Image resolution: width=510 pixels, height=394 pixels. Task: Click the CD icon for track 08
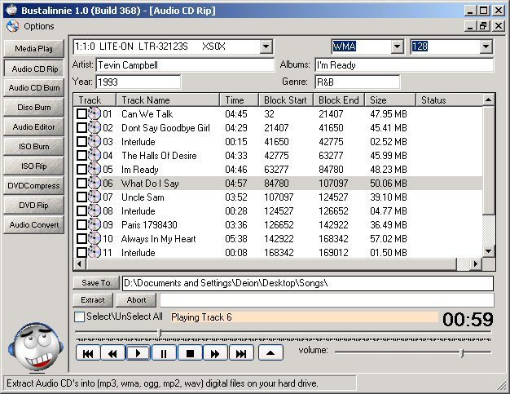click(x=95, y=211)
